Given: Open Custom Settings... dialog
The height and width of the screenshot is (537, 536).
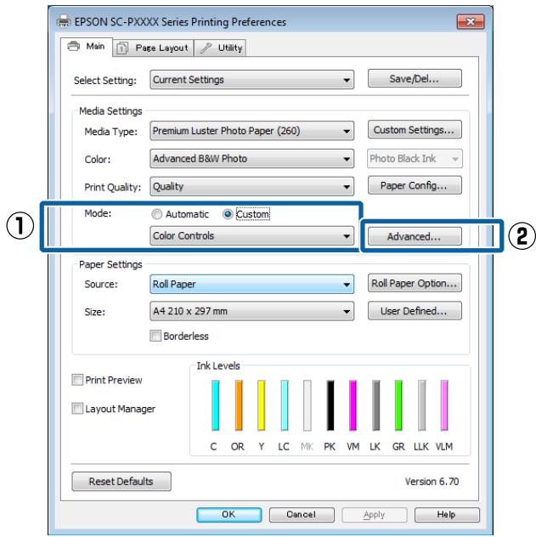Looking at the screenshot, I should [415, 130].
